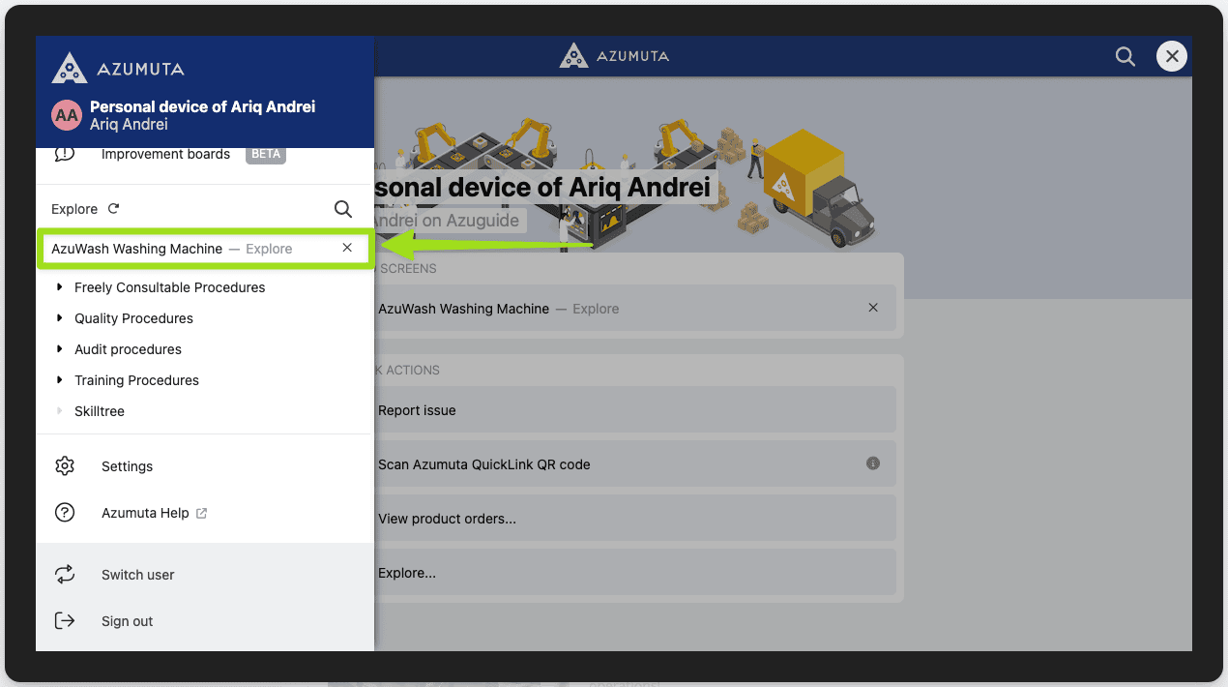
Task: Expand the Quality Procedures folder
Action: pos(60,318)
